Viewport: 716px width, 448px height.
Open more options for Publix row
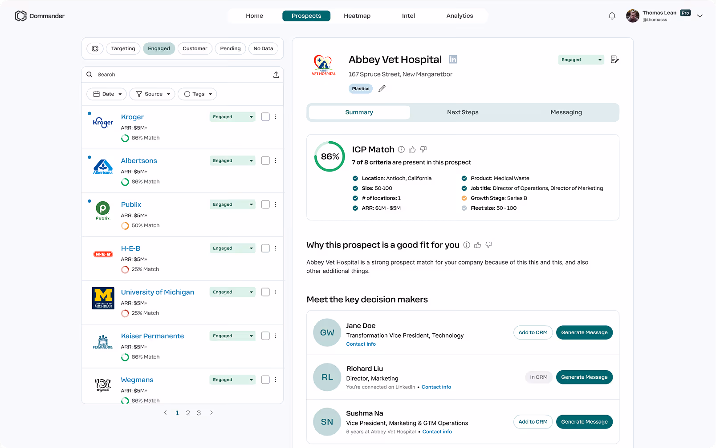point(275,204)
